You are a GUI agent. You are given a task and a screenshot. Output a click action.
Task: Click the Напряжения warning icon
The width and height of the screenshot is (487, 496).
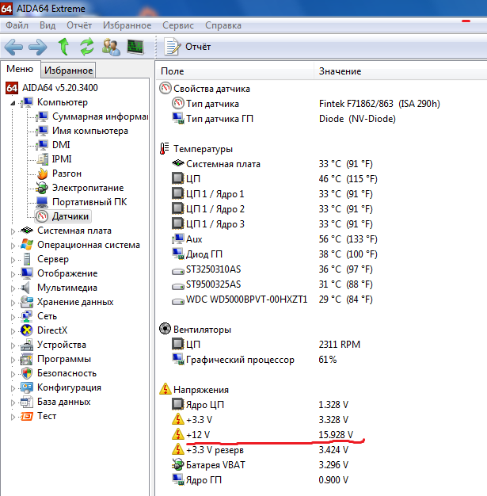(165, 389)
